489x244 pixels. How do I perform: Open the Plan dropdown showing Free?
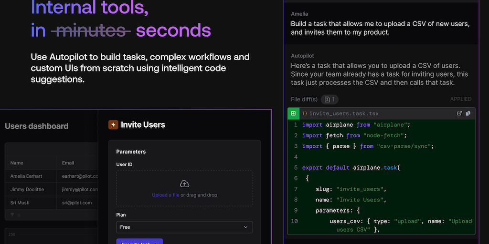(184, 227)
